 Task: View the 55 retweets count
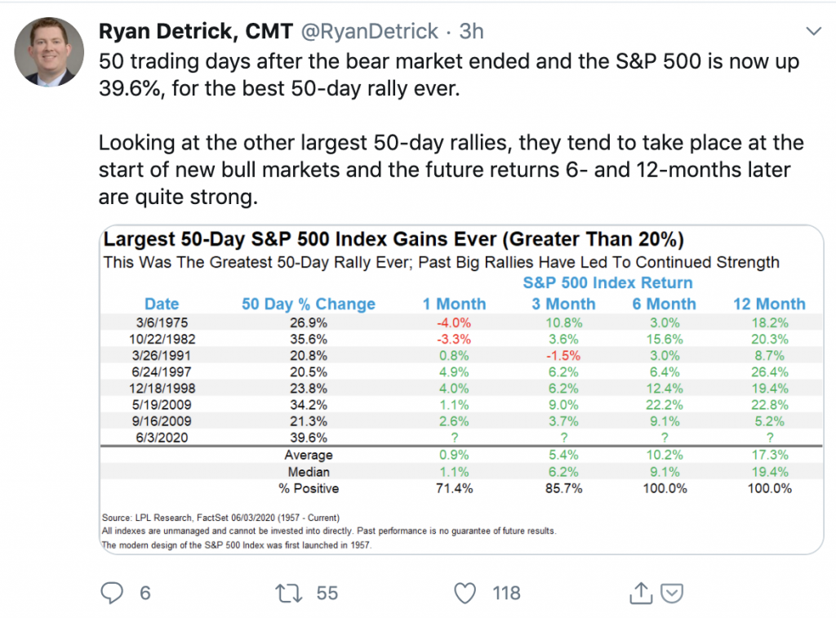[x=327, y=593]
